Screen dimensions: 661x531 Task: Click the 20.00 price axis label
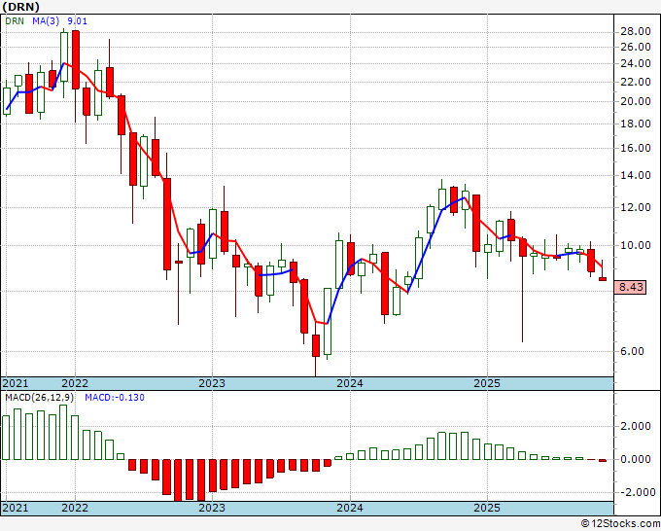pyautogui.click(x=636, y=101)
